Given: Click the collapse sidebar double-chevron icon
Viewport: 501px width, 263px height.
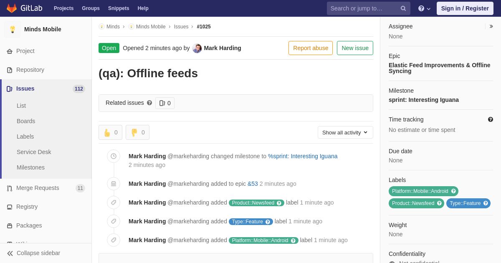Looking at the screenshot, I should pyautogui.click(x=10, y=253).
